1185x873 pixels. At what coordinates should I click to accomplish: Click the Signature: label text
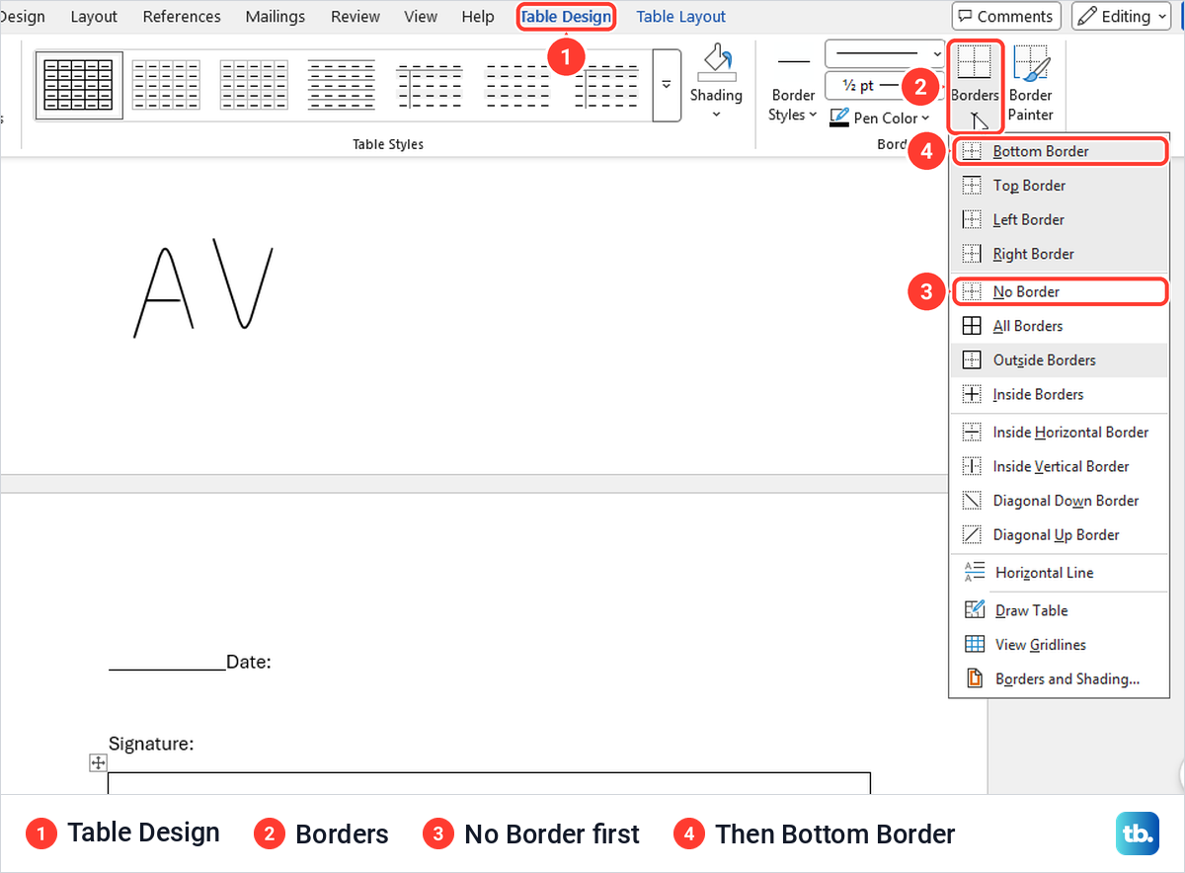151,744
